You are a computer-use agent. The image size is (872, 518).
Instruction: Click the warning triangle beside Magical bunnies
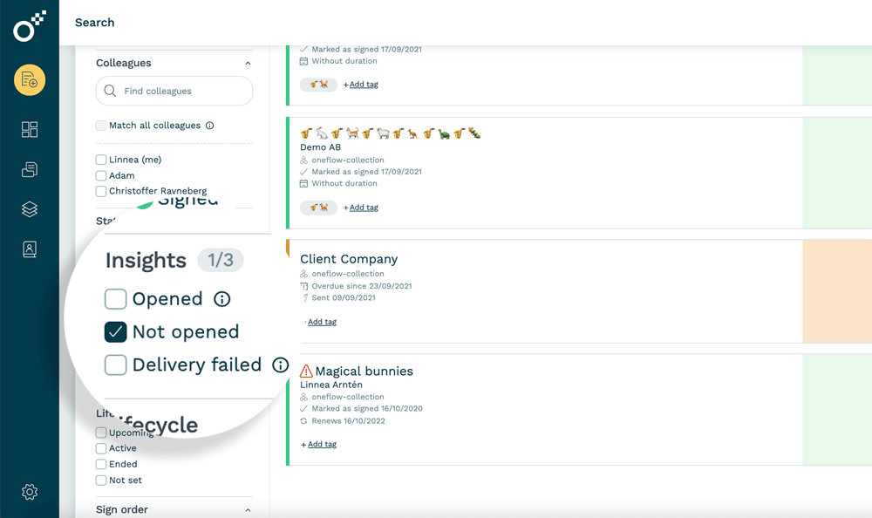(306, 371)
